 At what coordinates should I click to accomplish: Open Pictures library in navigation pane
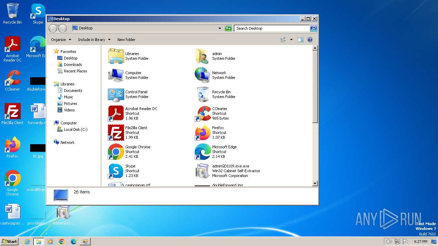[x=70, y=104]
